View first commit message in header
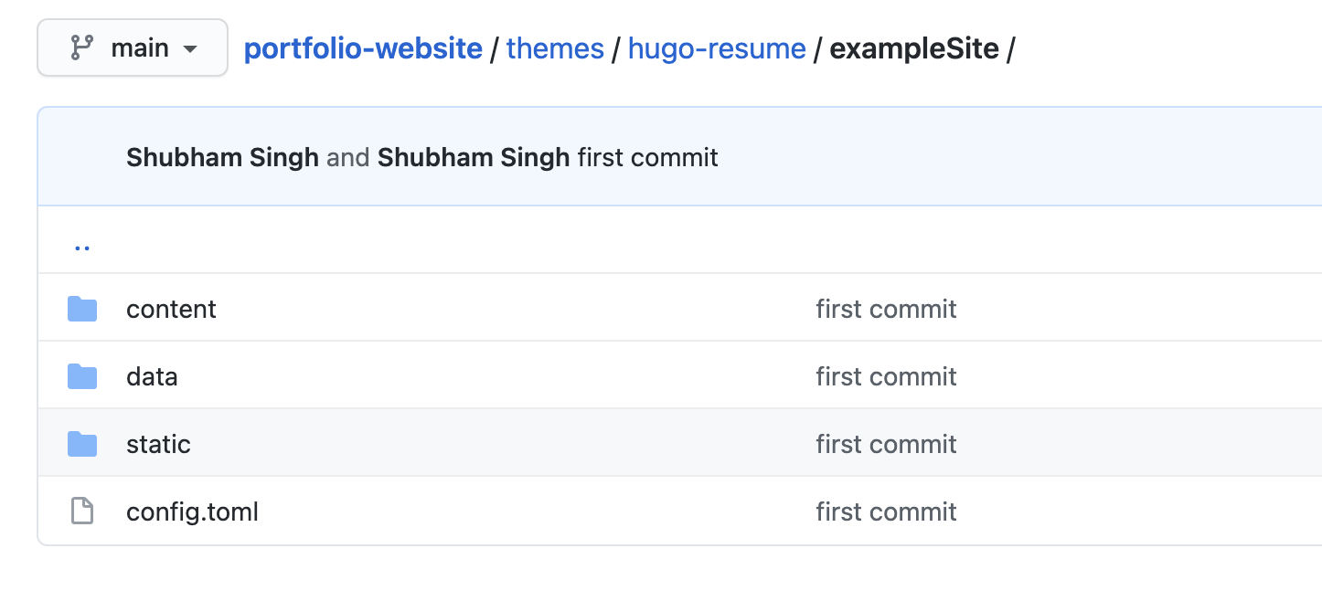1322x601 pixels. pyautogui.click(x=647, y=157)
